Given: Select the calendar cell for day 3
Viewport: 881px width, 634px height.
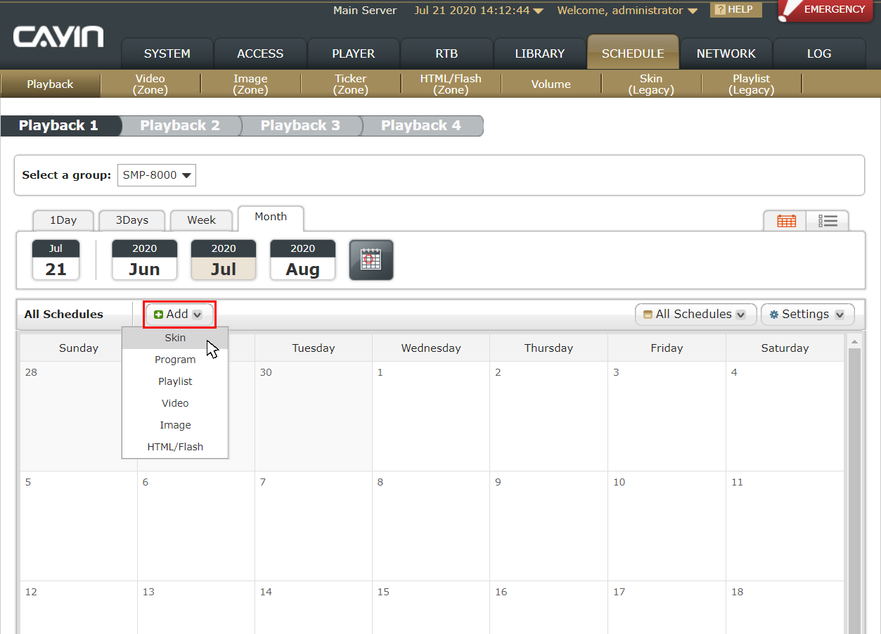Looking at the screenshot, I should pyautogui.click(x=667, y=416).
